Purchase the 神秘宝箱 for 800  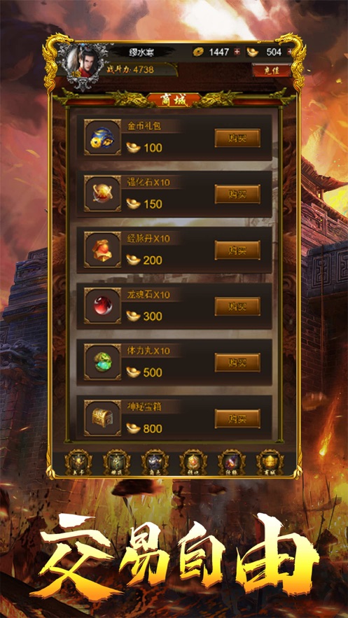237,419
